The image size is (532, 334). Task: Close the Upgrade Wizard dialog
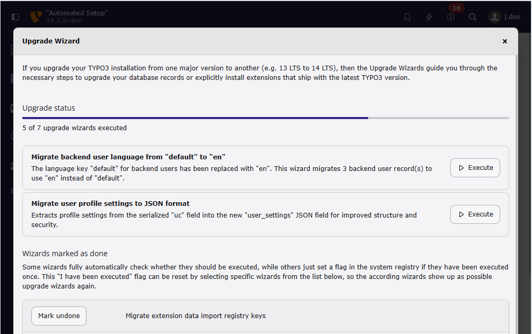pos(504,41)
